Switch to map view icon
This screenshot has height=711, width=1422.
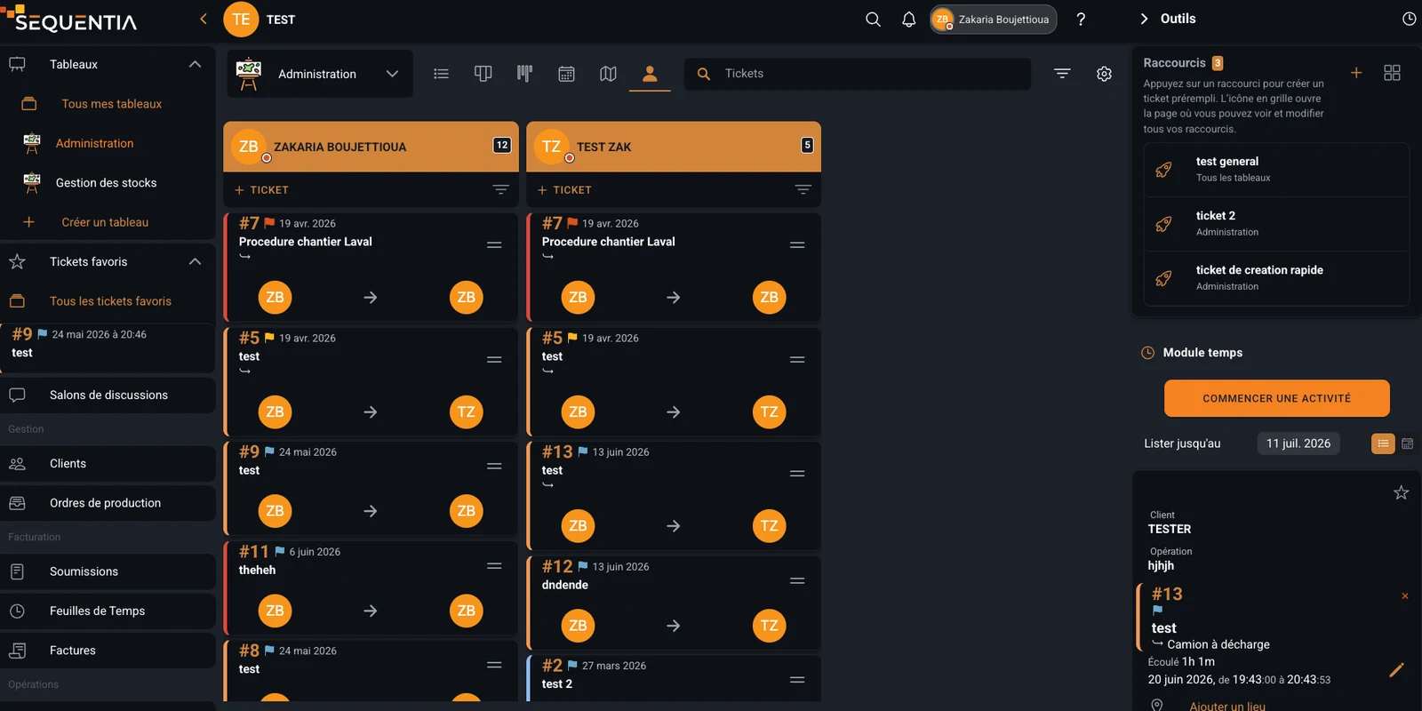tap(608, 74)
